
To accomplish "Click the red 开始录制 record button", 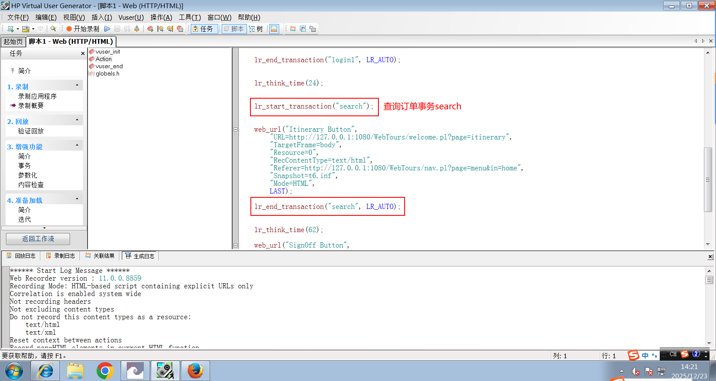I will pyautogui.click(x=82, y=29).
